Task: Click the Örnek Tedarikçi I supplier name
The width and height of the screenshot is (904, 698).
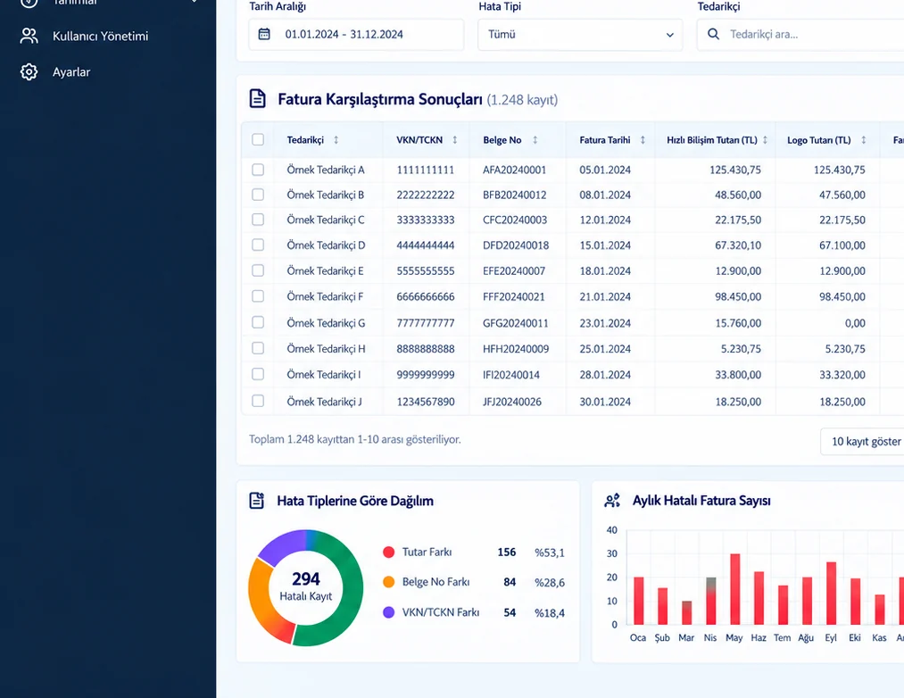Action: click(x=323, y=374)
